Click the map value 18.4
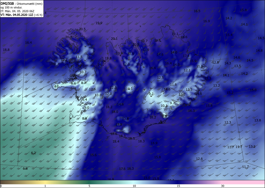Viewport: 265px width, 188px height. [116, 142]
